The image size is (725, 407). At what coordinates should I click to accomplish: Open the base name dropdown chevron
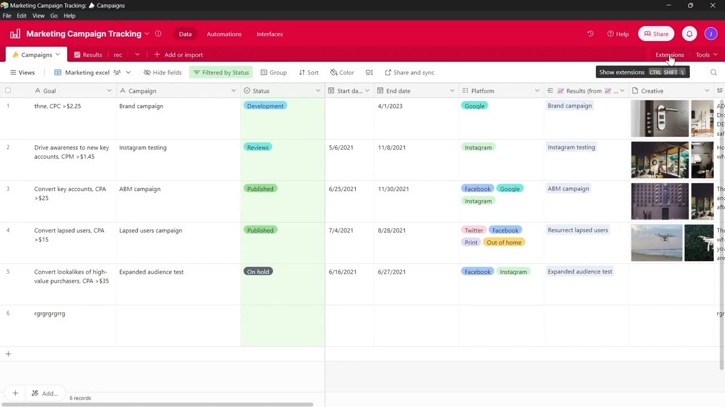pos(147,34)
